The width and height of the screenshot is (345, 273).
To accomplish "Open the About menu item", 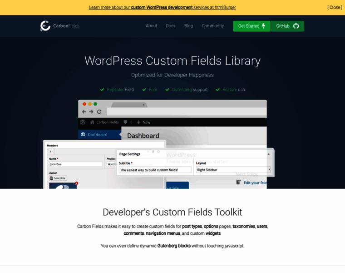I will [x=151, y=26].
